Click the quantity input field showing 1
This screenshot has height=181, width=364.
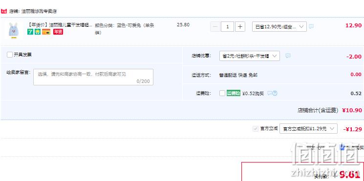pyautogui.click(x=227, y=27)
